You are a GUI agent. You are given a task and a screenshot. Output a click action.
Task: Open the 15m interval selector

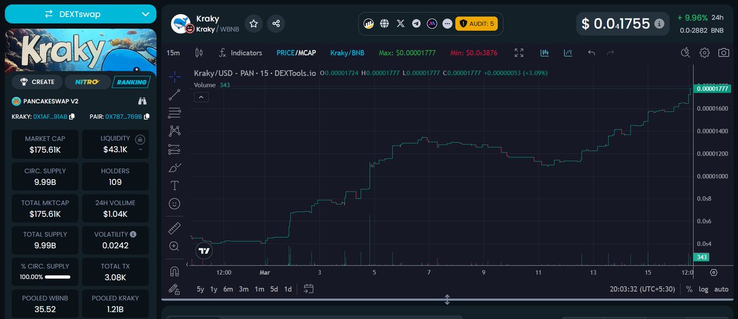coord(173,53)
